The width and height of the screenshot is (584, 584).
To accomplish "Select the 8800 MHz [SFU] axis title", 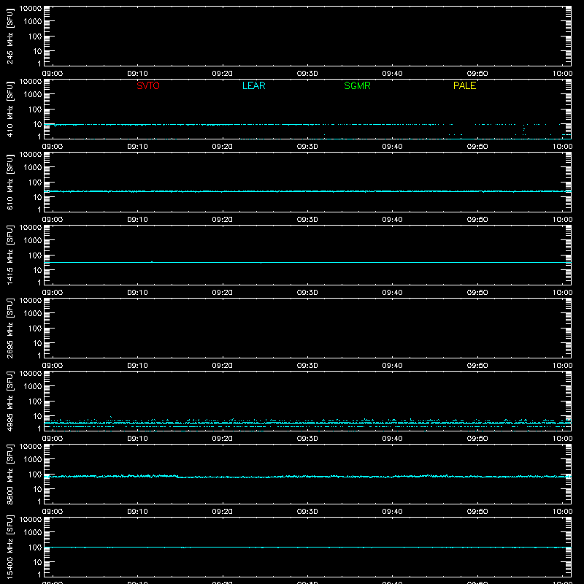I will point(10,474).
